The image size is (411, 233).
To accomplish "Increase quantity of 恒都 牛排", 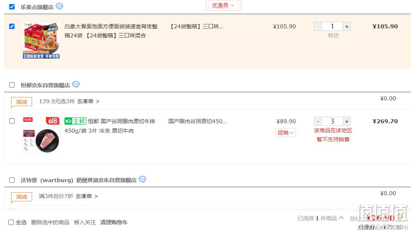I will 347,121.
